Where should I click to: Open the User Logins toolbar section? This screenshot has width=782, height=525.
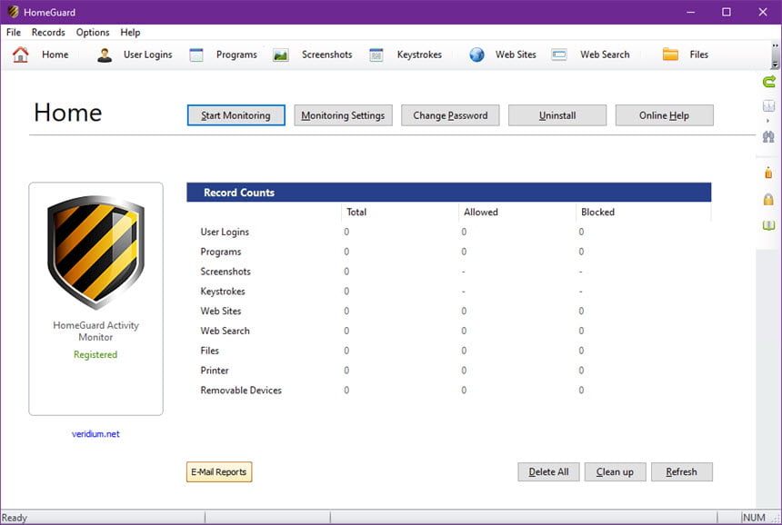(x=148, y=54)
